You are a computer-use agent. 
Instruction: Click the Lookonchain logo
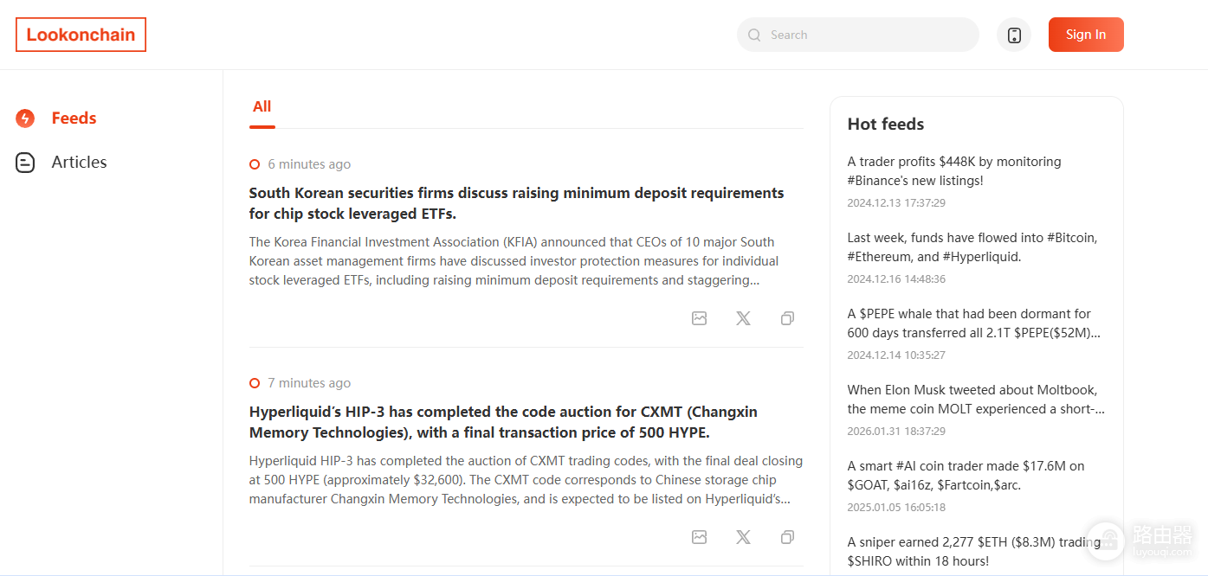click(81, 35)
